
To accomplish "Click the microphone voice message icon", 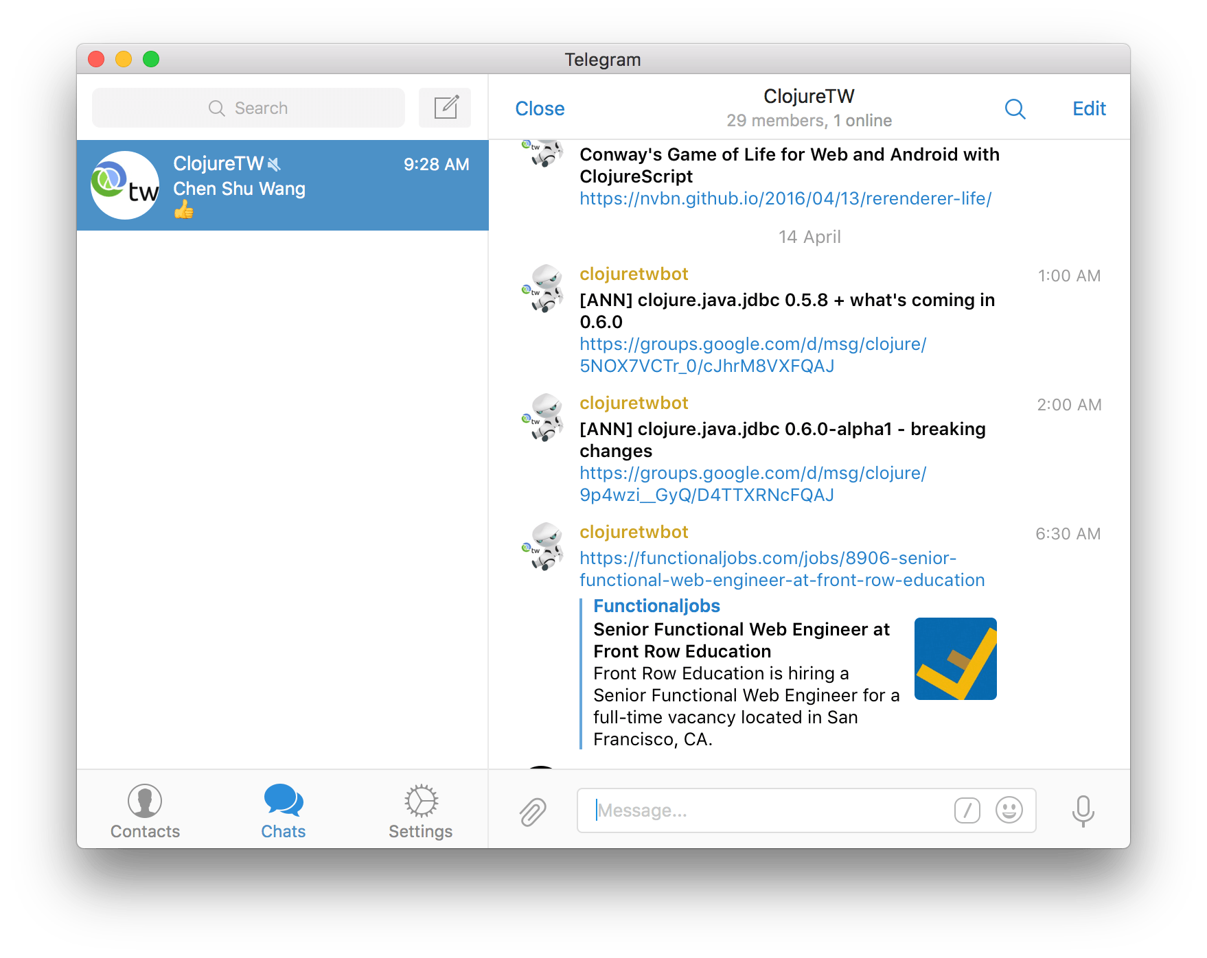I will (x=1083, y=810).
